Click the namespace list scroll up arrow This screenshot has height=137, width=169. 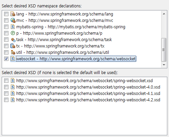pos(164,14)
